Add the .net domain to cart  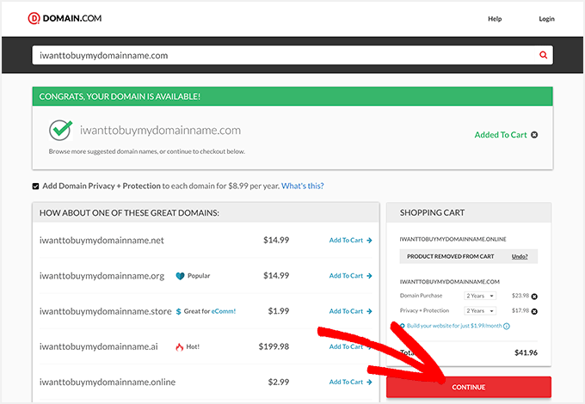click(350, 241)
